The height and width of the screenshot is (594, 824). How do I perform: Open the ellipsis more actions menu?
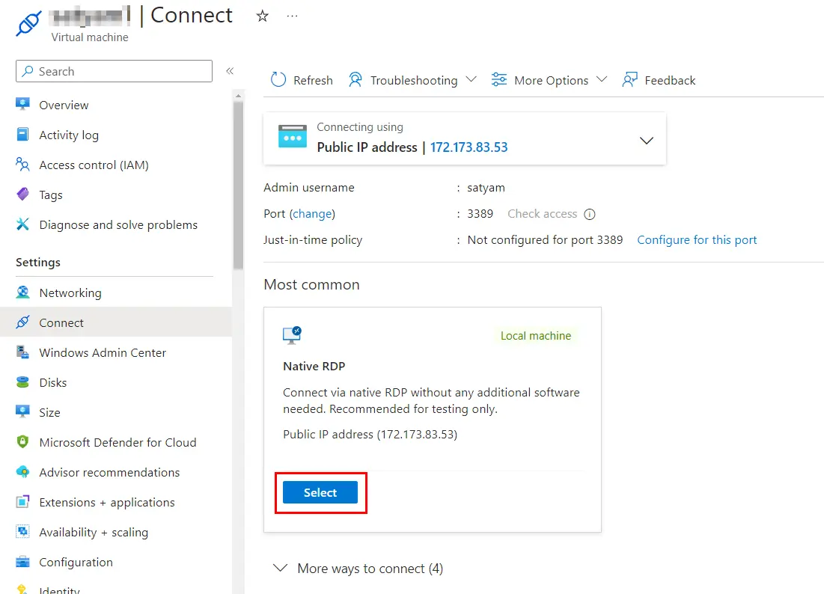pyautogui.click(x=292, y=16)
